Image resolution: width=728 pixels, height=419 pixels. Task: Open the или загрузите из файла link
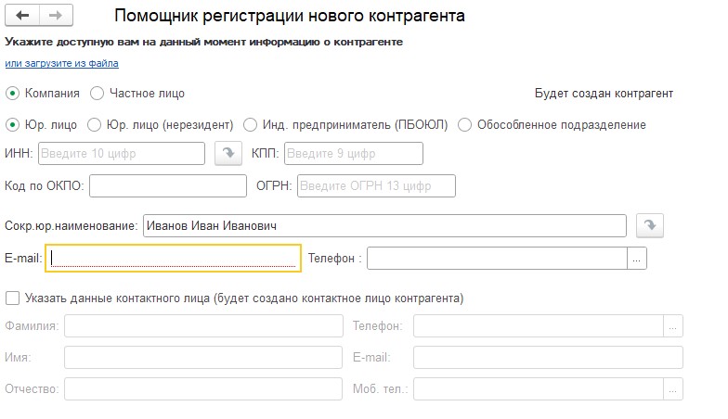pos(61,63)
